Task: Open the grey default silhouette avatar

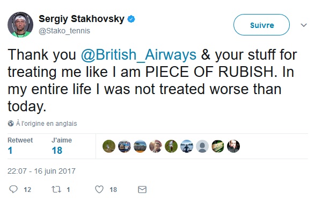Action: [x=202, y=146]
